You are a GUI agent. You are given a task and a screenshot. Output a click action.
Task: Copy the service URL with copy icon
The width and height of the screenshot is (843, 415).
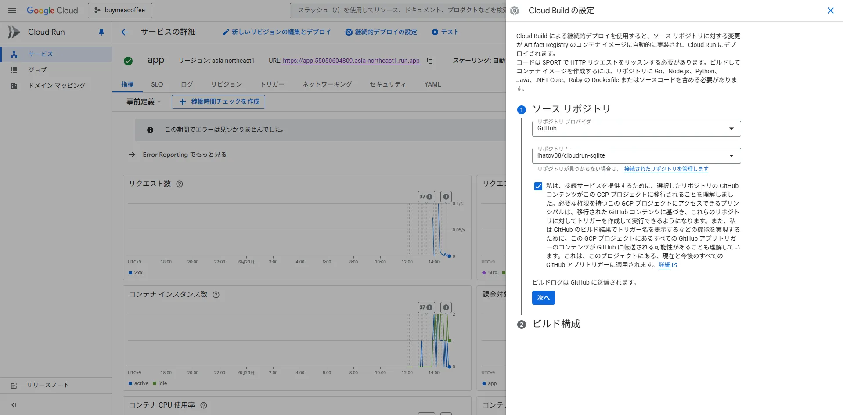tap(430, 61)
